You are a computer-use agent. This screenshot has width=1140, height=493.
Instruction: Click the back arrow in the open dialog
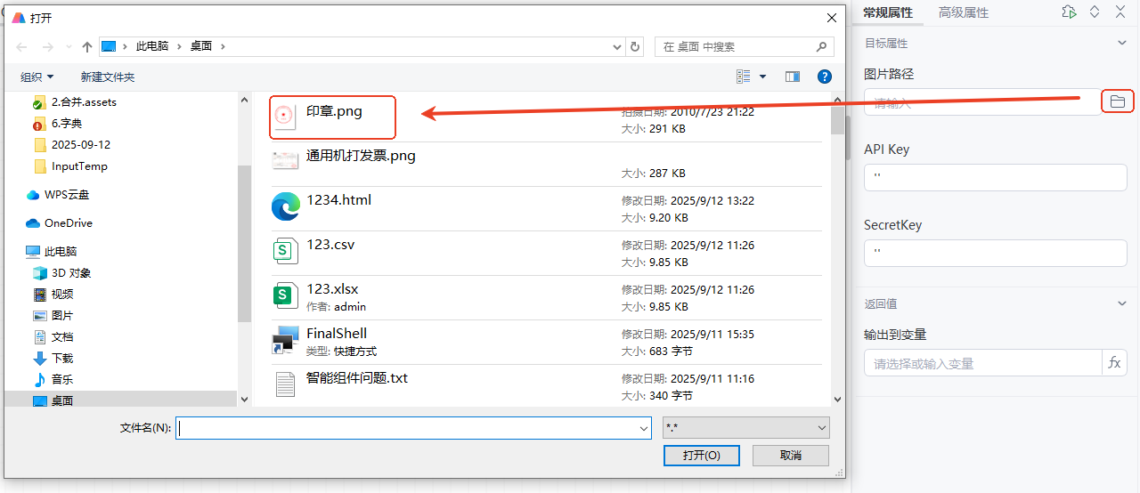pyautogui.click(x=21, y=46)
